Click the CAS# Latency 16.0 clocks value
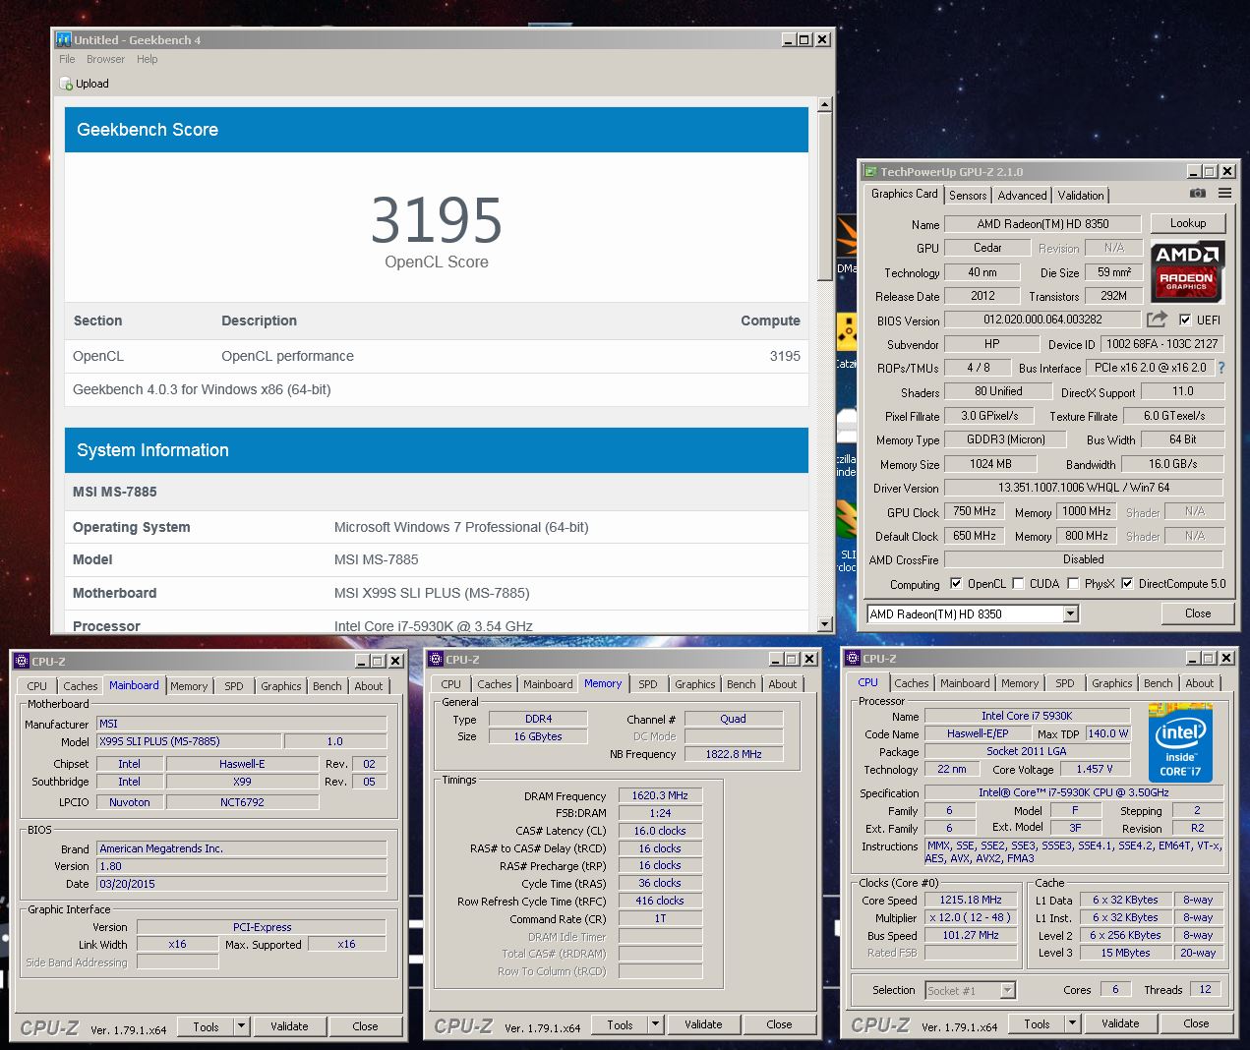1250x1050 pixels. click(x=660, y=831)
